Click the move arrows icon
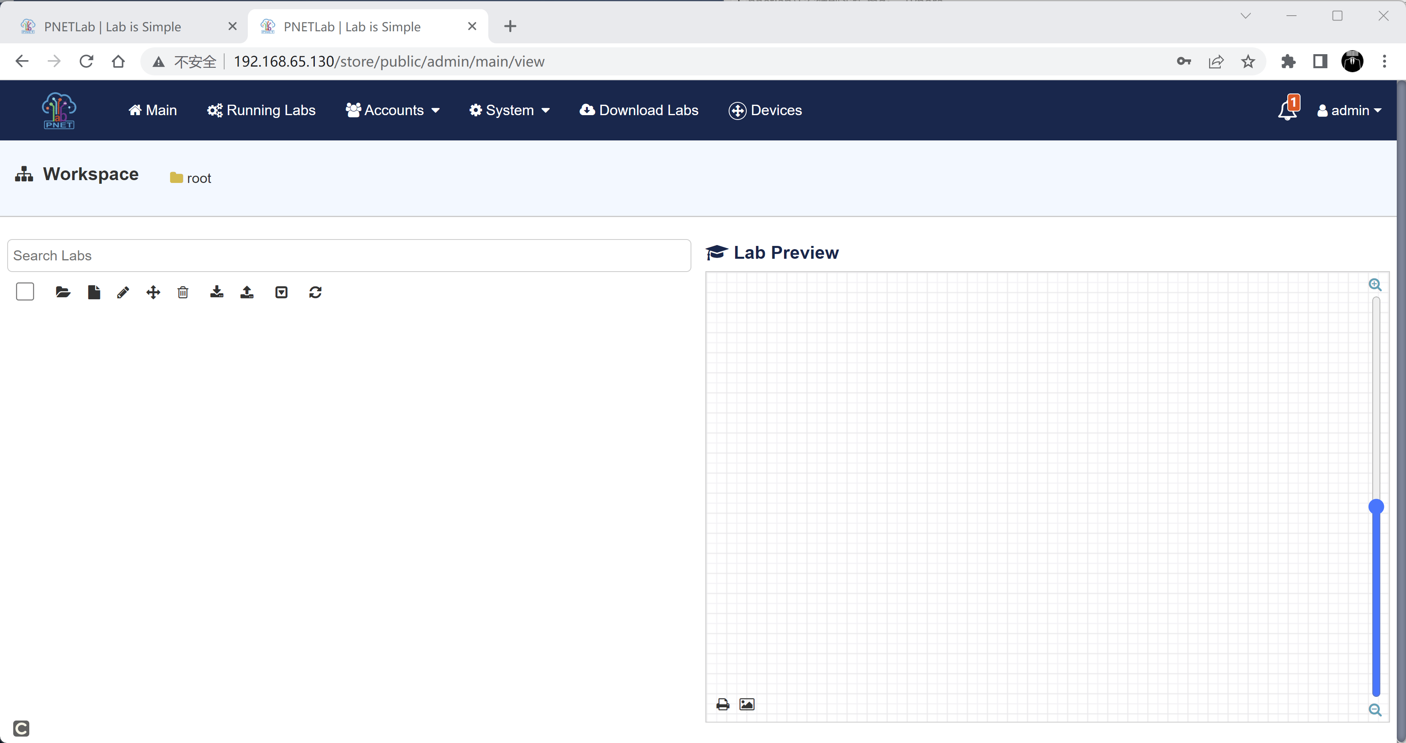 coord(153,292)
